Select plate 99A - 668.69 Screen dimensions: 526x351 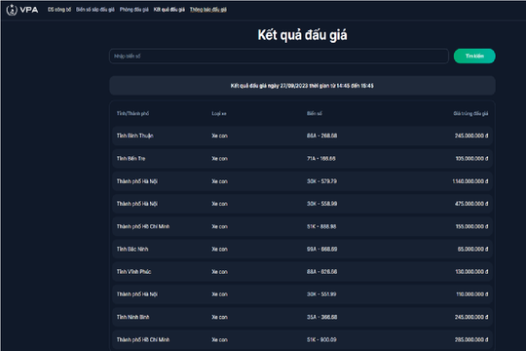click(322, 250)
